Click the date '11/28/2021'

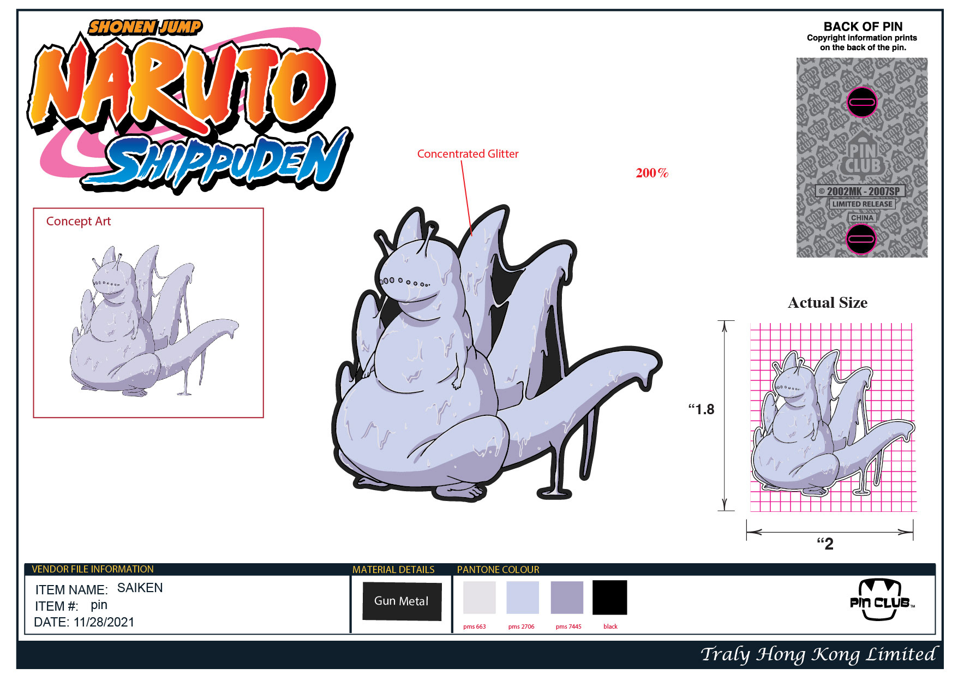click(104, 622)
